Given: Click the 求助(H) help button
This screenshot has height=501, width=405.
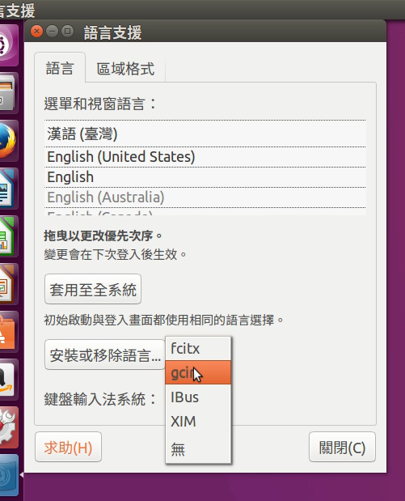Looking at the screenshot, I should point(68,447).
